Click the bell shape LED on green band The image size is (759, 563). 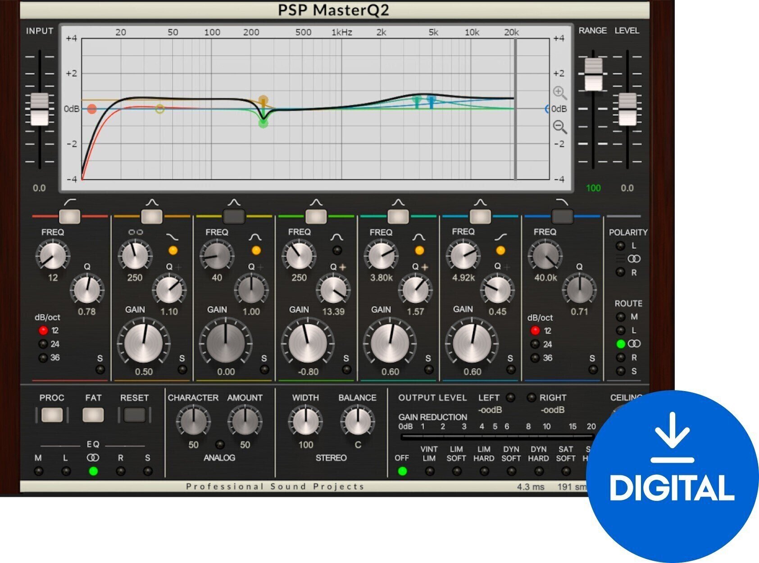point(336,250)
